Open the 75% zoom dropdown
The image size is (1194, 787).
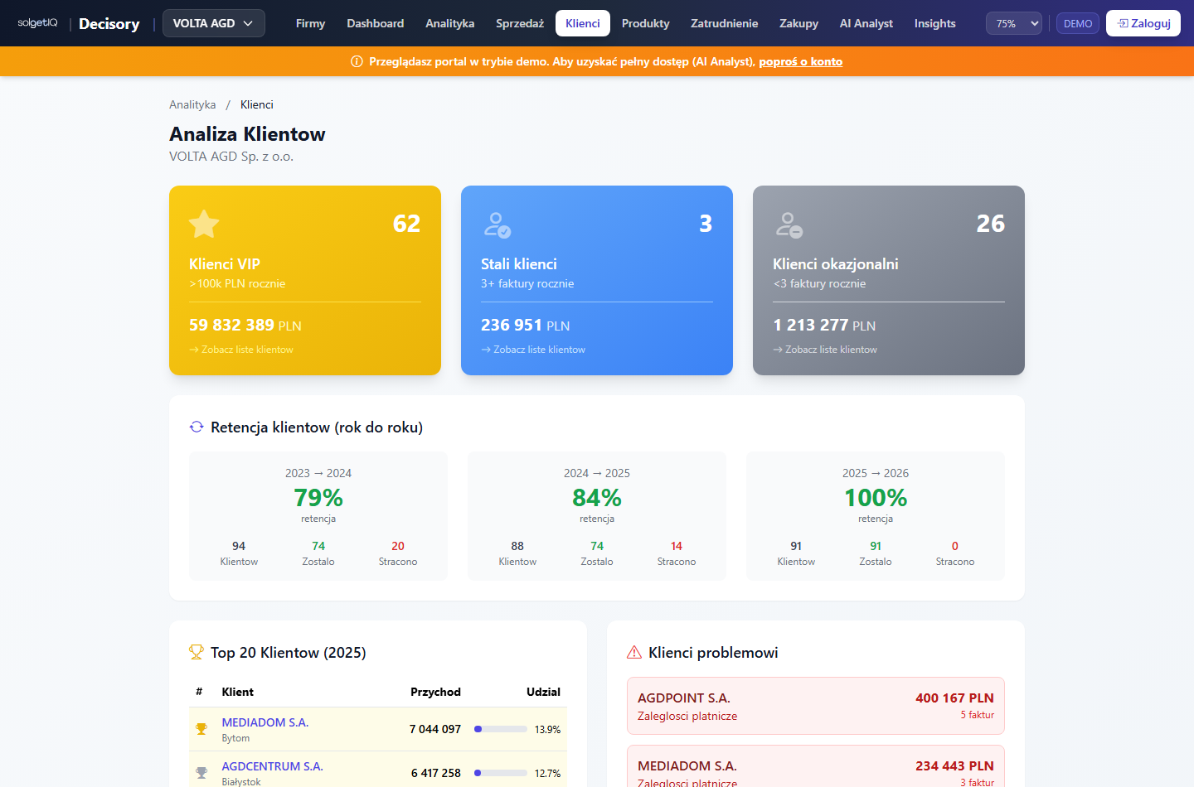(1015, 23)
